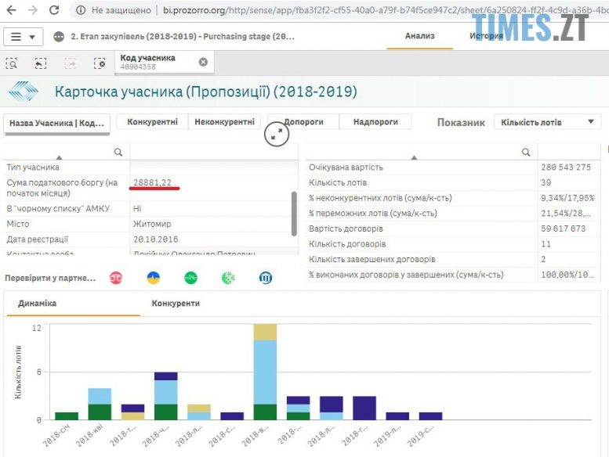Open smart search selections tool
Viewport: 609px width, 457px height.
pos(12,63)
